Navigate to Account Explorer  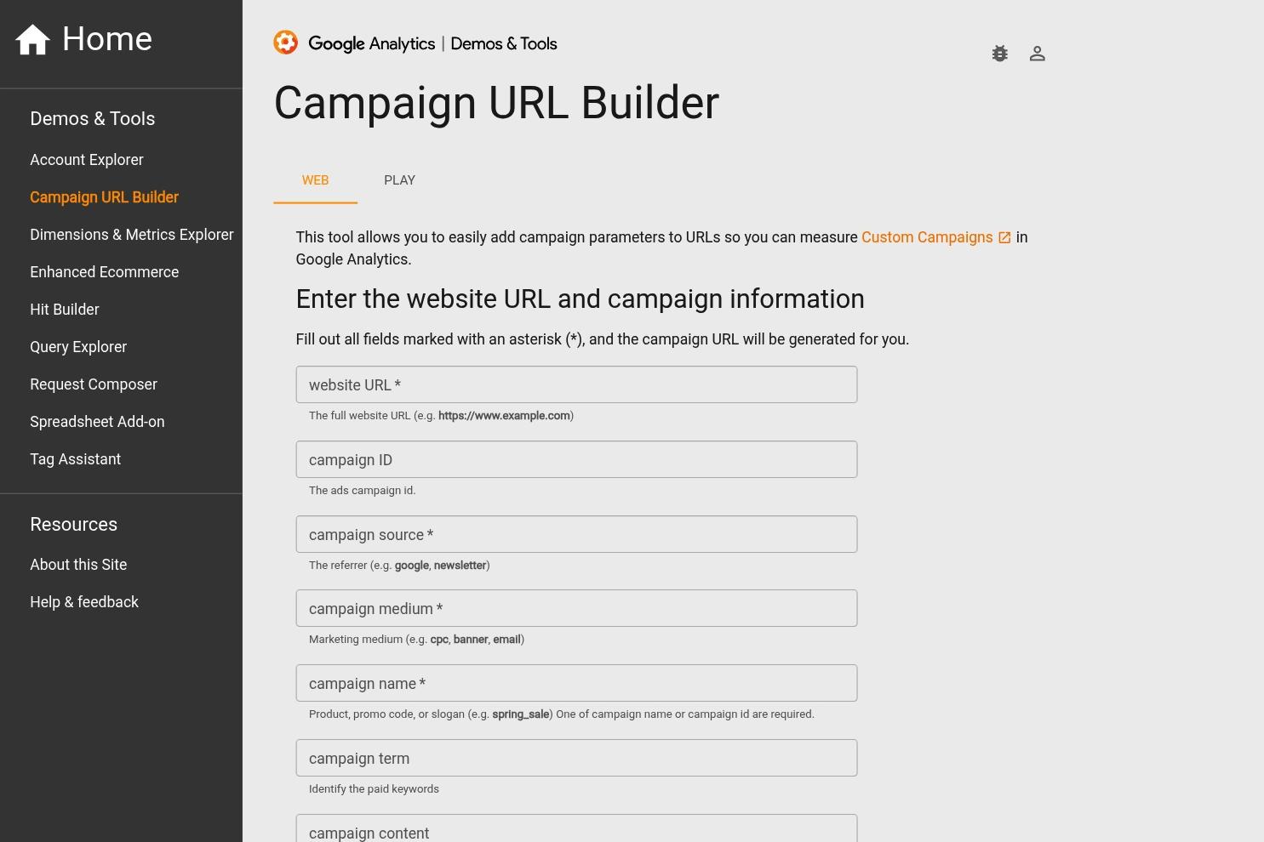point(86,160)
